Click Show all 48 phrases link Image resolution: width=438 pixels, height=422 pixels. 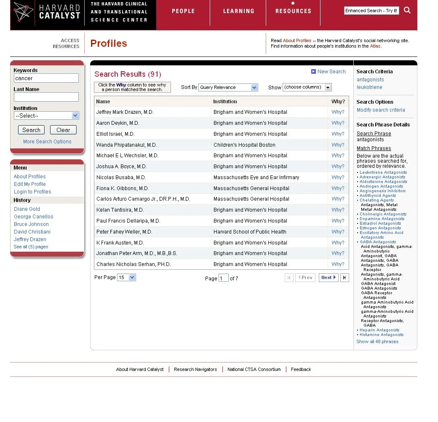point(377,342)
